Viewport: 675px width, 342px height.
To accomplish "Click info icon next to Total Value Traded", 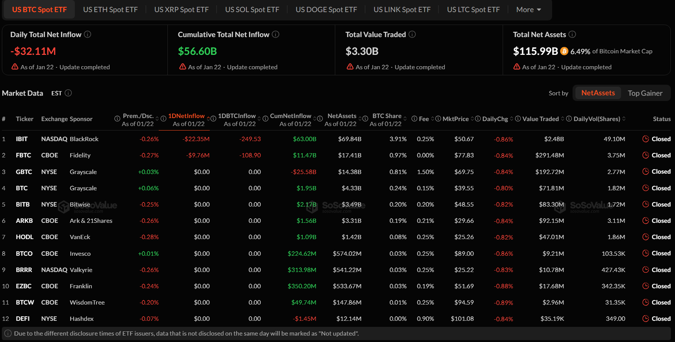I will click(412, 34).
